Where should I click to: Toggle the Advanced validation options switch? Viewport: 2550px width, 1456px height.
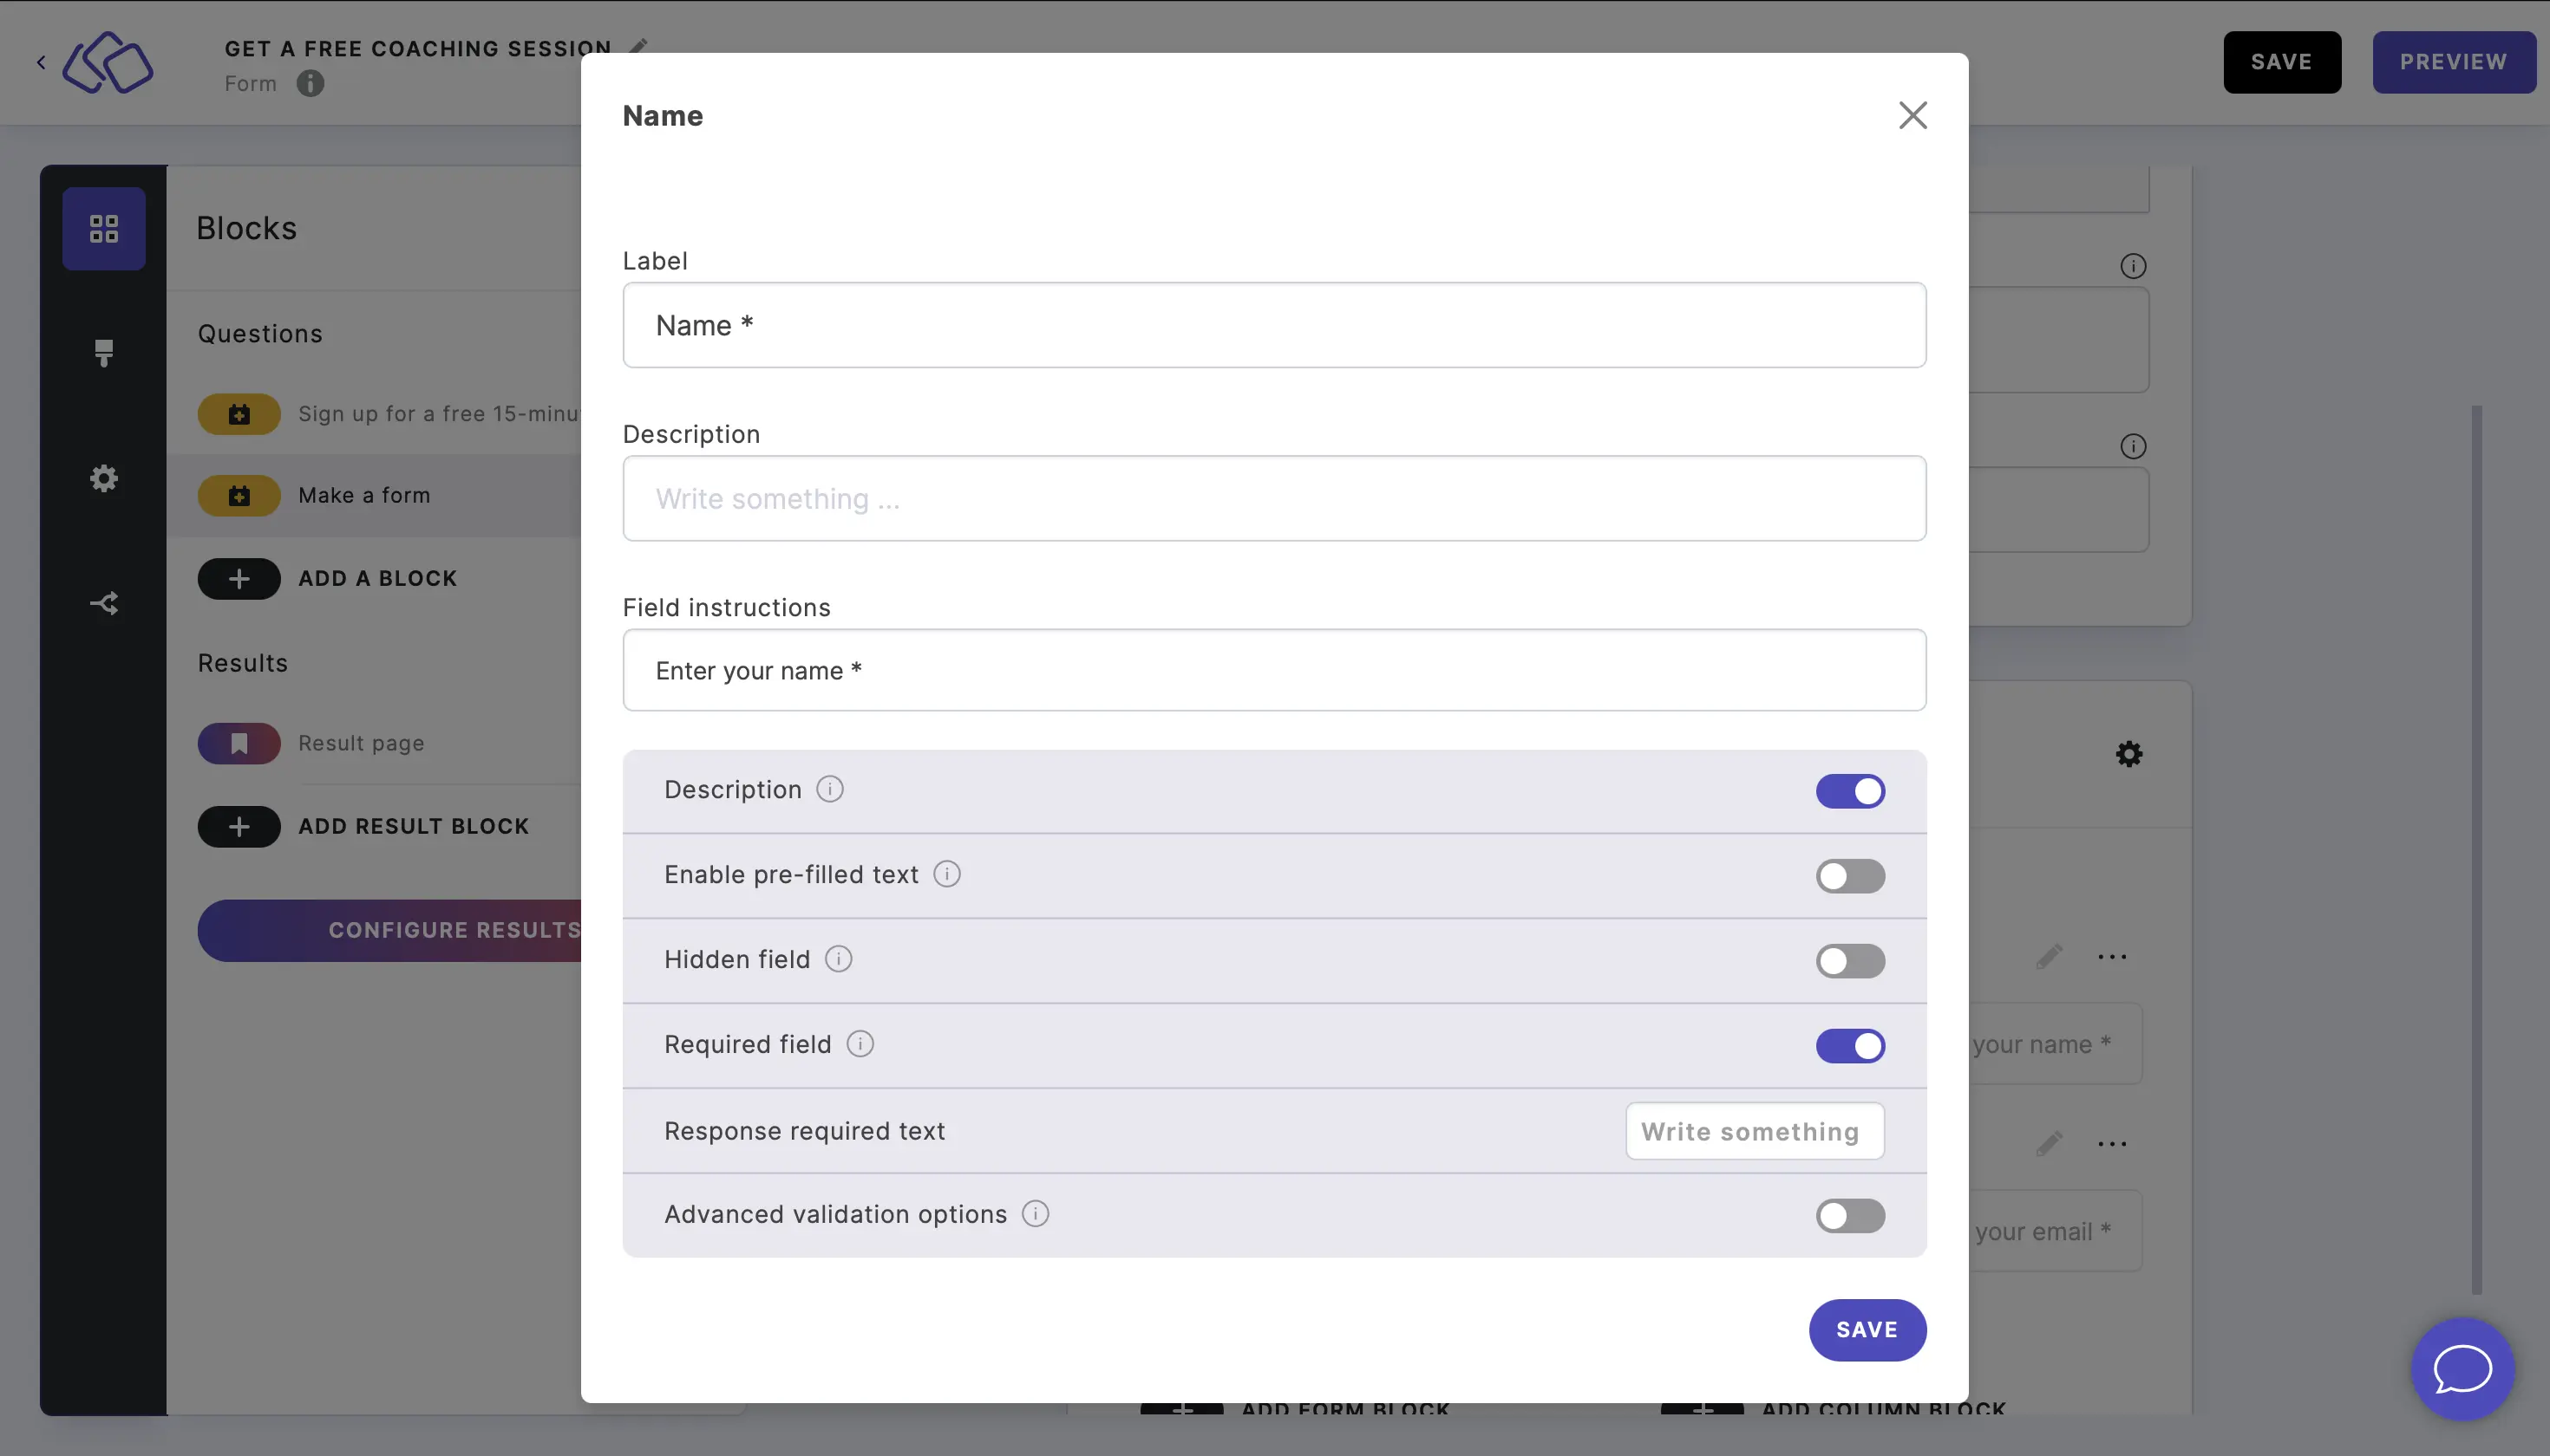pos(1851,1214)
